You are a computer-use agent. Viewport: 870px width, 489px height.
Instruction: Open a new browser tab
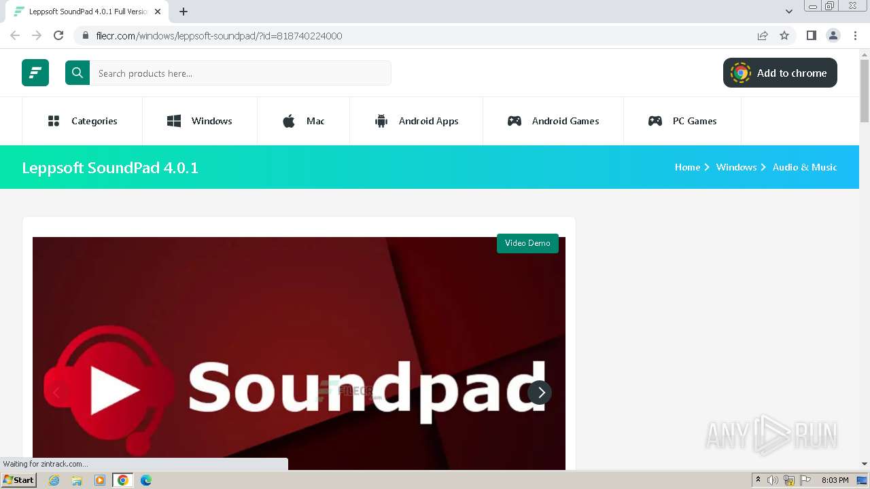[x=184, y=12]
